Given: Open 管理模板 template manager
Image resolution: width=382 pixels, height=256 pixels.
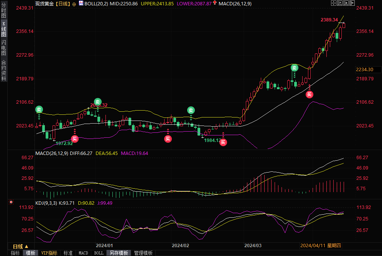Looking at the screenshot, I should 143,253.
